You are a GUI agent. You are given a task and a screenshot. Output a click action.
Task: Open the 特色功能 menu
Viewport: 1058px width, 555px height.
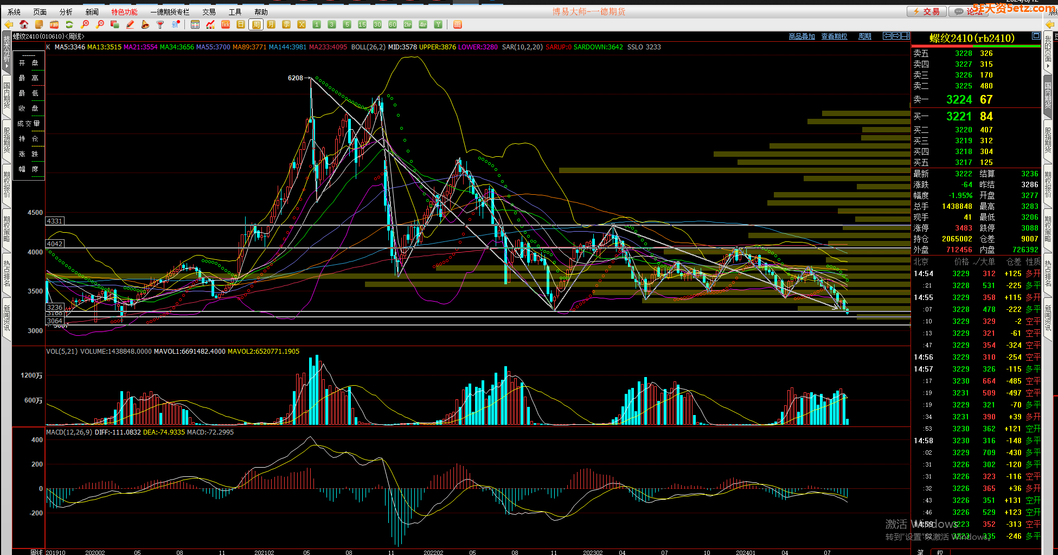pyautogui.click(x=124, y=12)
